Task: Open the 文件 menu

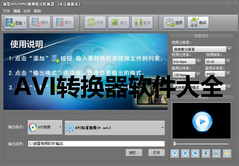Action: [x=6, y=11]
